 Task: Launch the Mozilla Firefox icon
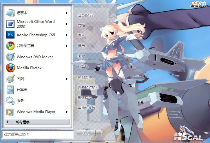click(10, 68)
